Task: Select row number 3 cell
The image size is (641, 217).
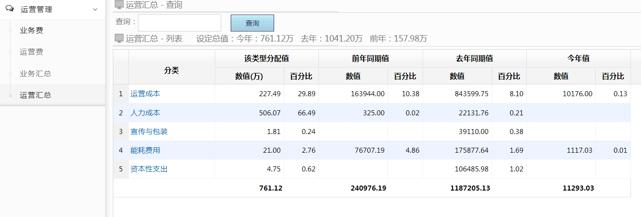Action: 121,131
